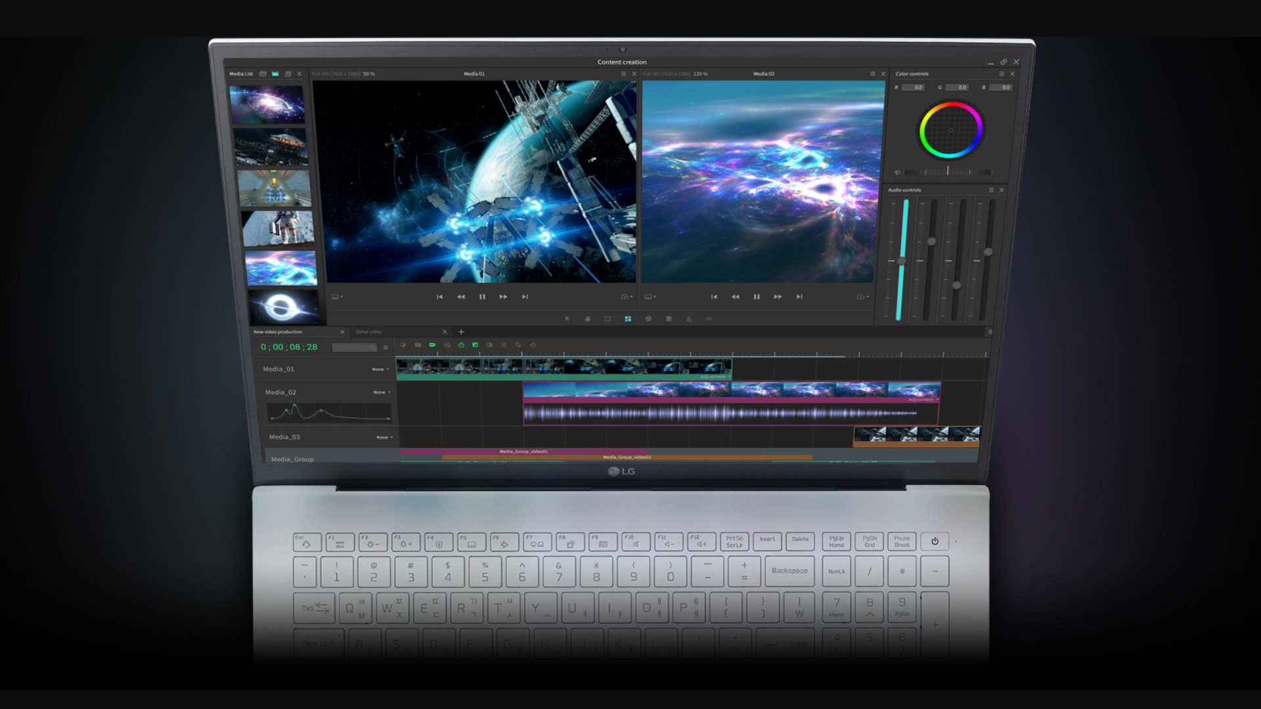Fast forward the Media 02 viewer
1261x709 pixels.
pos(778,297)
